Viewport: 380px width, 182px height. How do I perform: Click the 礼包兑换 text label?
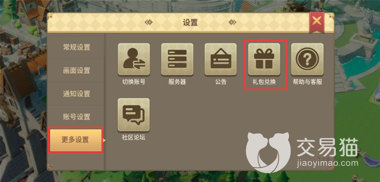click(x=264, y=82)
